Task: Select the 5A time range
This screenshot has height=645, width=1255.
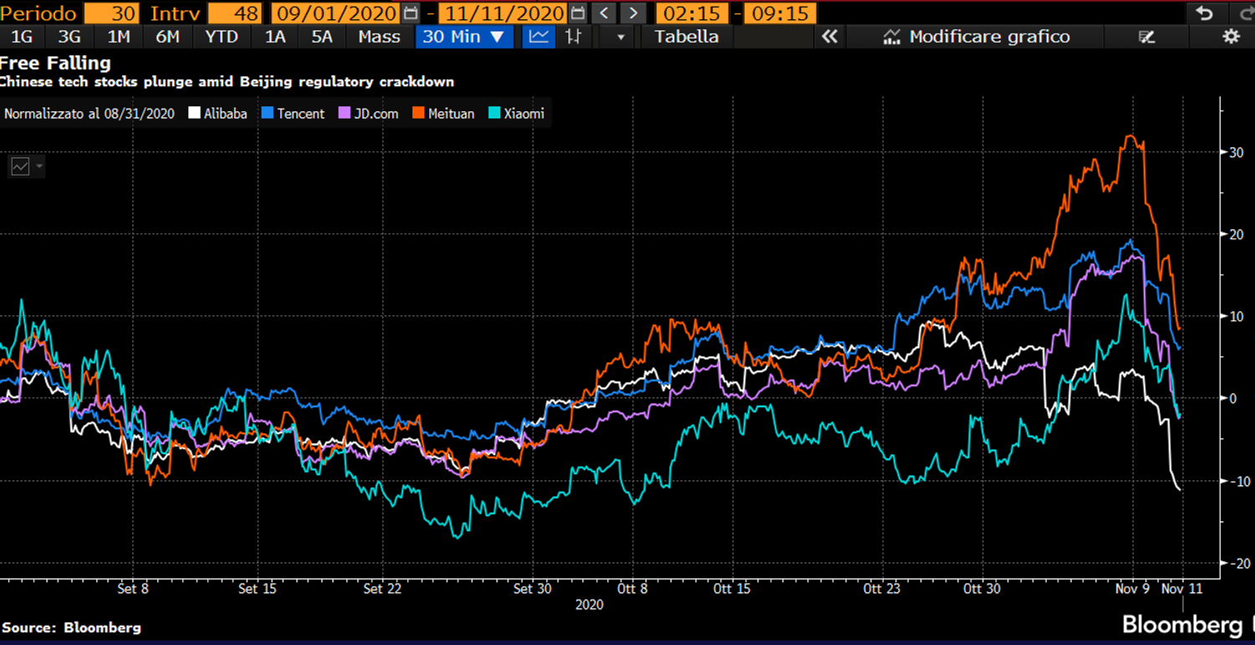Action: point(322,37)
